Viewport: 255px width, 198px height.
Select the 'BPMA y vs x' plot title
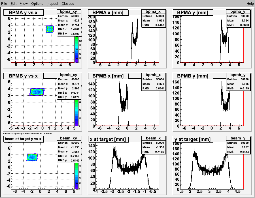coord(24,12)
